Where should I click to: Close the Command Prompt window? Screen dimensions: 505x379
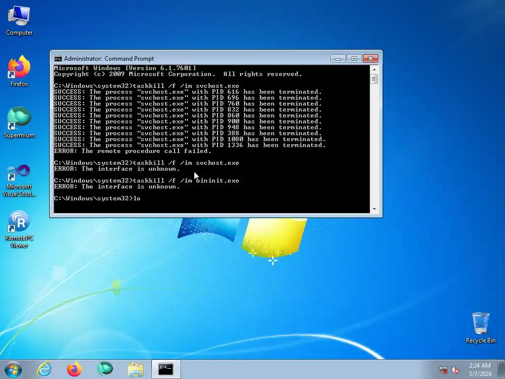pos(370,59)
